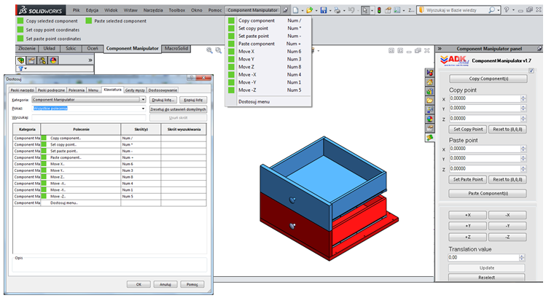The width and height of the screenshot is (546, 298).
Task: Expand the feature manager tabs chevron
Action: coord(90,60)
